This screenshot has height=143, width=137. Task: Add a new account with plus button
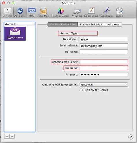click(x=7, y=136)
